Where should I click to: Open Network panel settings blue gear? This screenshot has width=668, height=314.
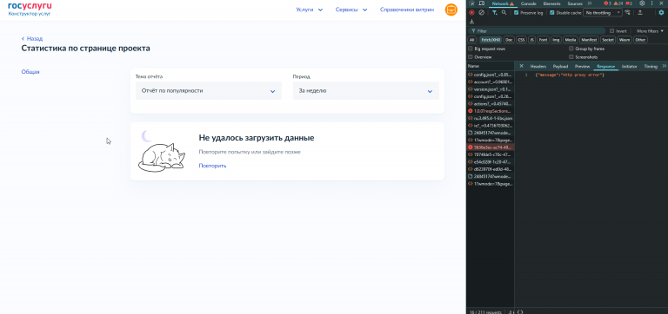(661, 13)
